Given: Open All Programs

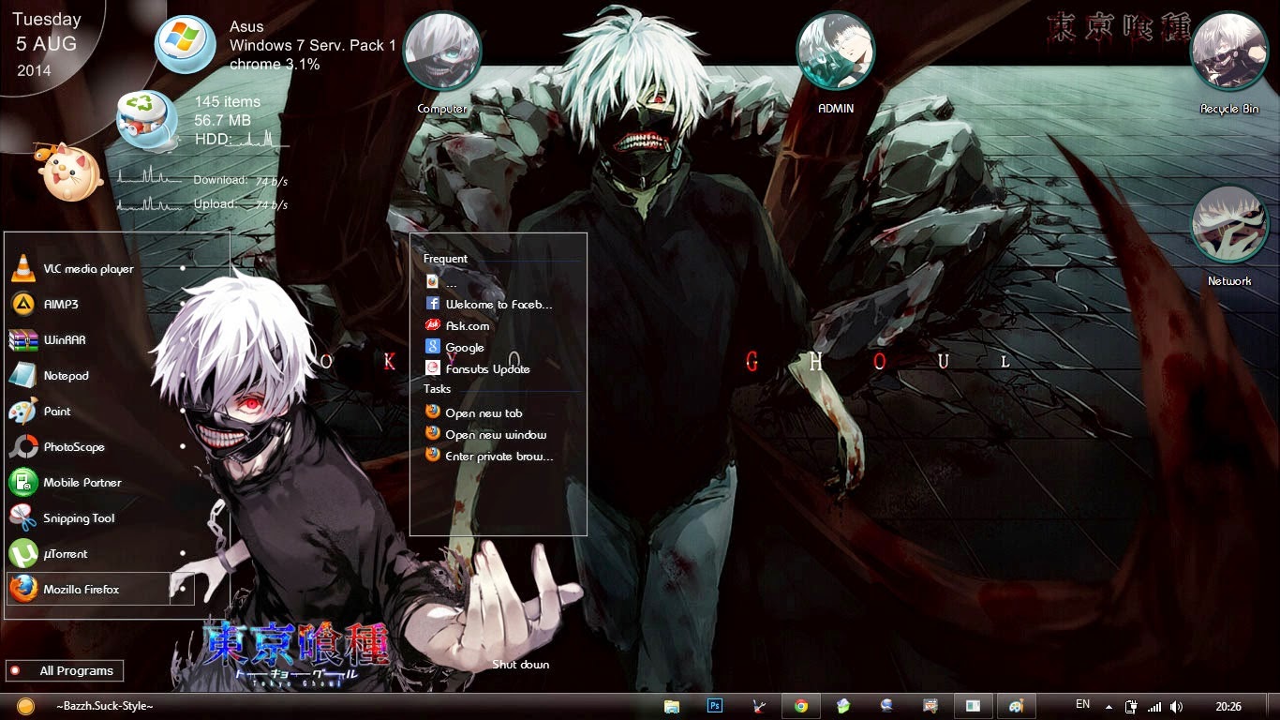Looking at the screenshot, I should tap(65, 670).
